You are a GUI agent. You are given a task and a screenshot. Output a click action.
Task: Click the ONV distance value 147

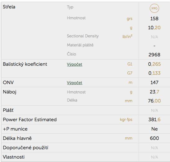coord(154,83)
